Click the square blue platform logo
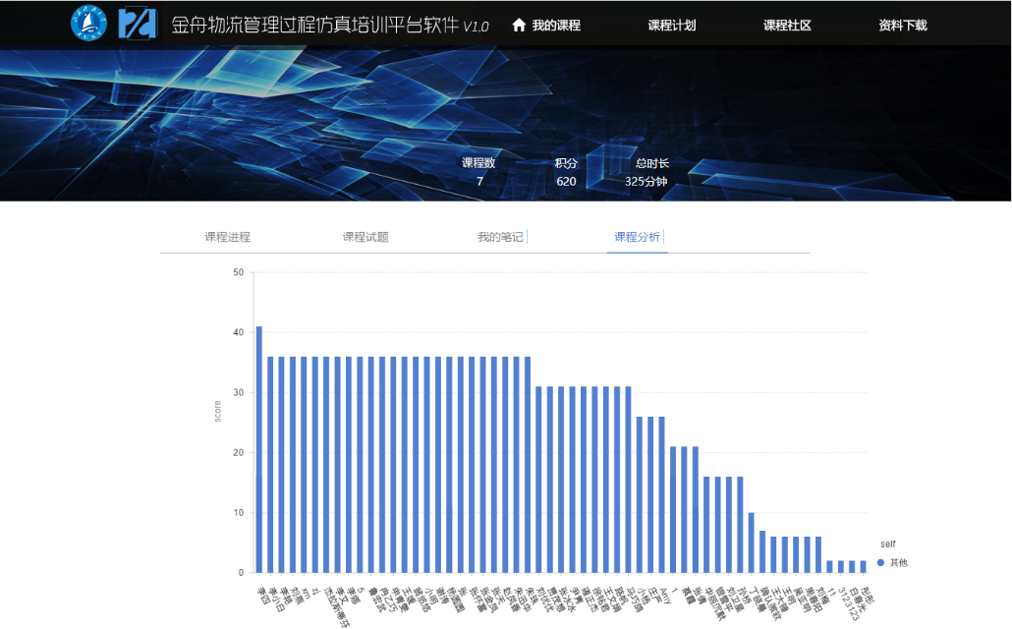1012x629 pixels. tap(138, 25)
